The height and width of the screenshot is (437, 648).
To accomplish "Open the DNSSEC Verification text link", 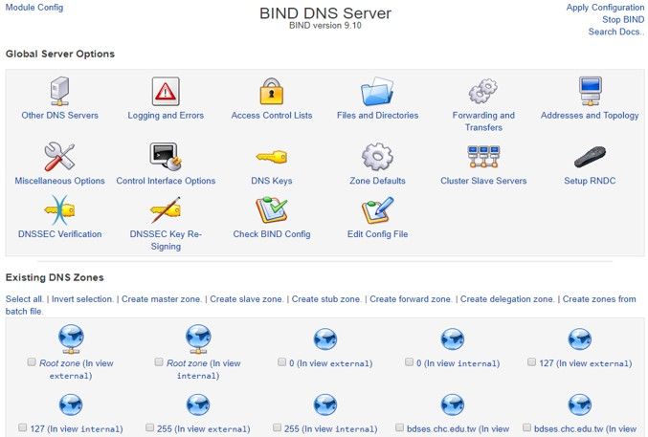I will coord(59,234).
